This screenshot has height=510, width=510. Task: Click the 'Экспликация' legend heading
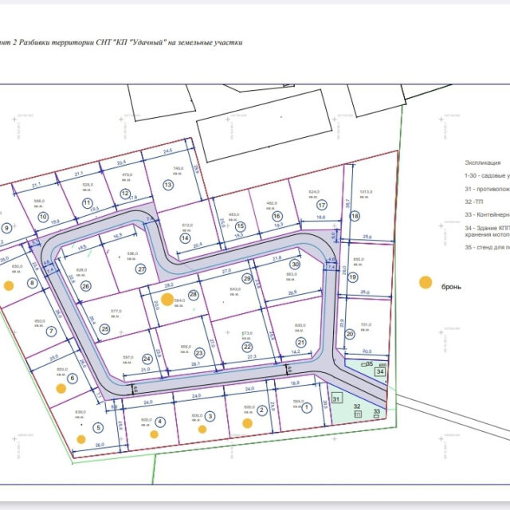[483, 163]
